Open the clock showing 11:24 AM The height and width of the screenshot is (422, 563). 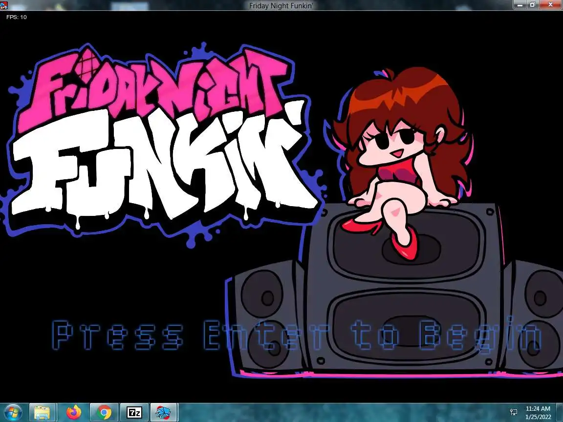pos(538,413)
